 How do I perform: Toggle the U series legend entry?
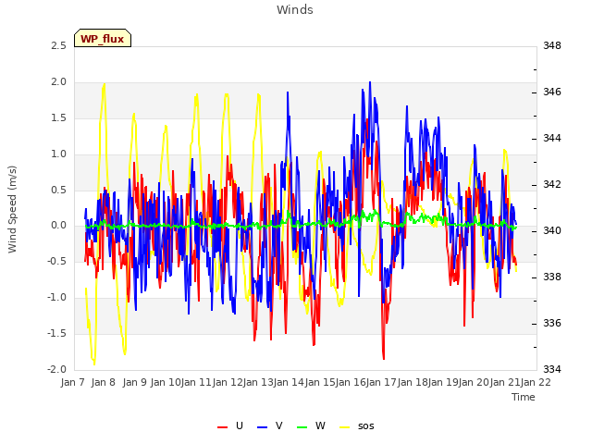click(x=230, y=425)
